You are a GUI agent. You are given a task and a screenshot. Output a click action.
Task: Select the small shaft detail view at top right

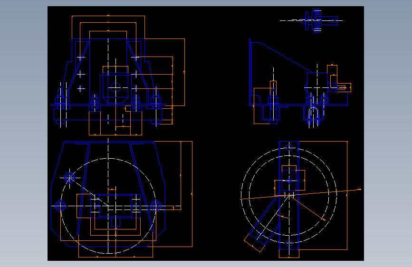(x=311, y=20)
